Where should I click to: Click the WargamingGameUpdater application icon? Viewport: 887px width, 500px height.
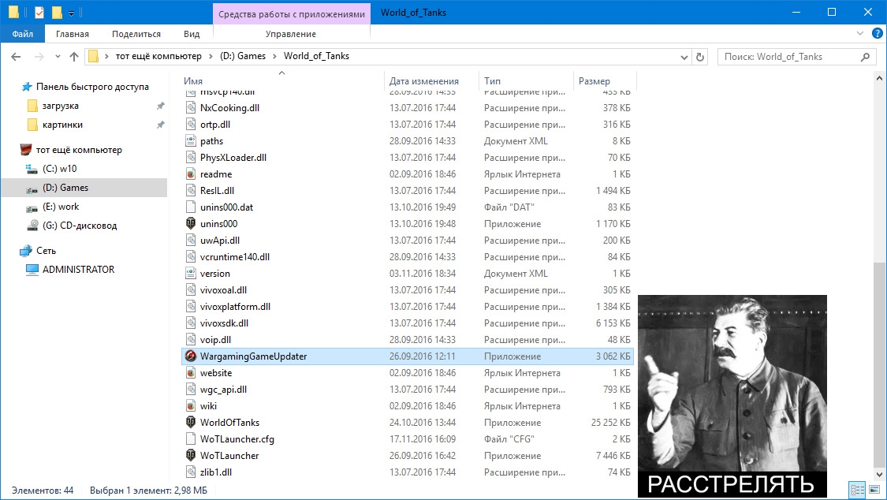192,356
